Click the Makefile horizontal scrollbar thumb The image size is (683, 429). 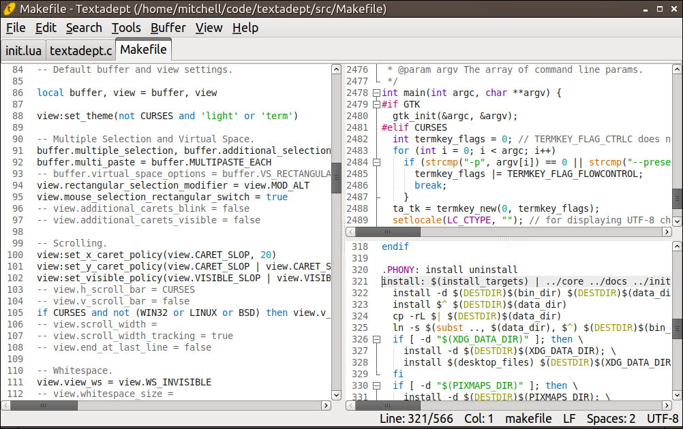pos(388,405)
